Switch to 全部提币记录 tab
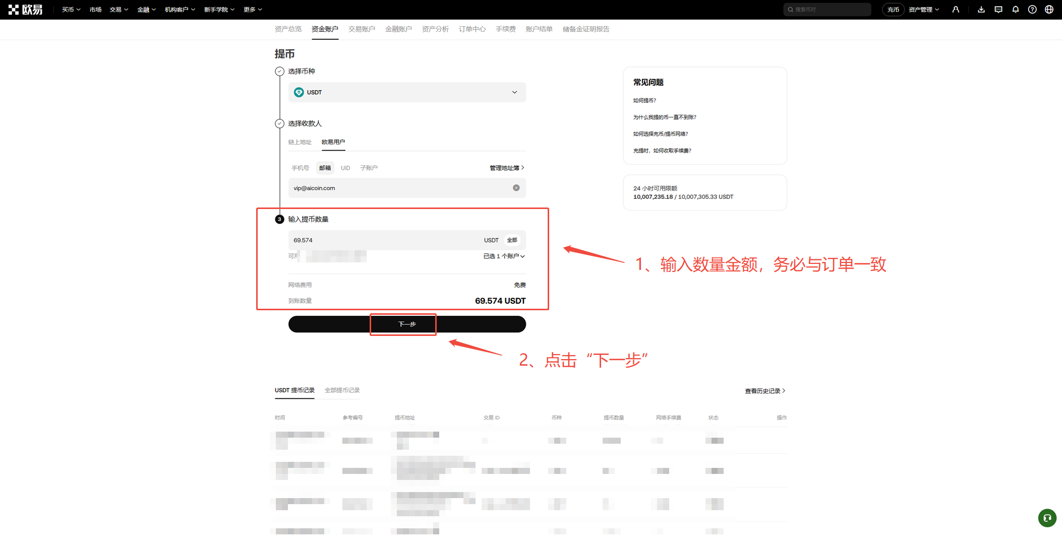 341,390
